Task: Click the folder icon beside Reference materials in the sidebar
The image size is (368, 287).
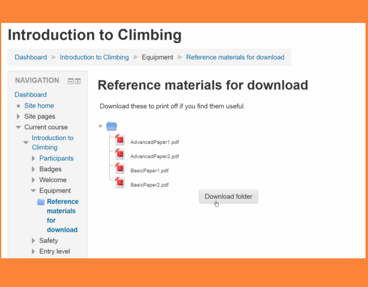Action: pyautogui.click(x=41, y=202)
